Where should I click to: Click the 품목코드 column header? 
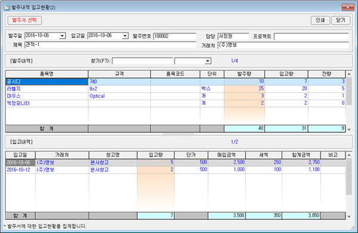click(x=175, y=74)
